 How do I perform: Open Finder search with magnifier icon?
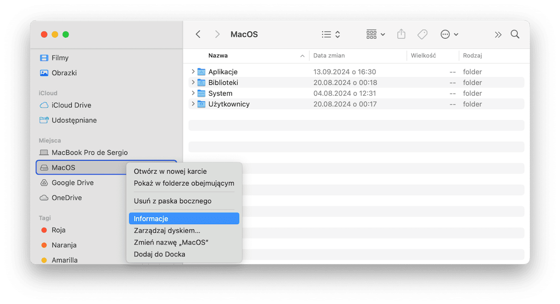515,35
